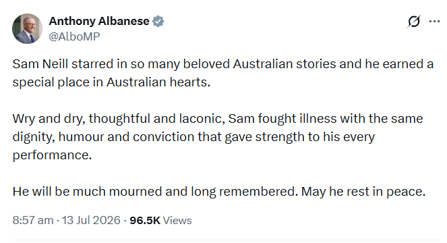447x243 pixels.
Task: Open the three-dot more options menu
Action: pos(434,22)
